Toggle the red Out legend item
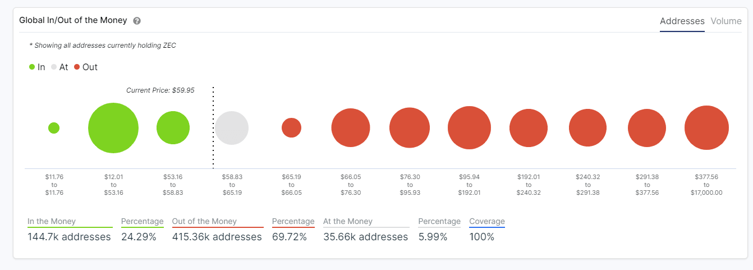Viewport: 753px width, 270px height. [x=85, y=67]
